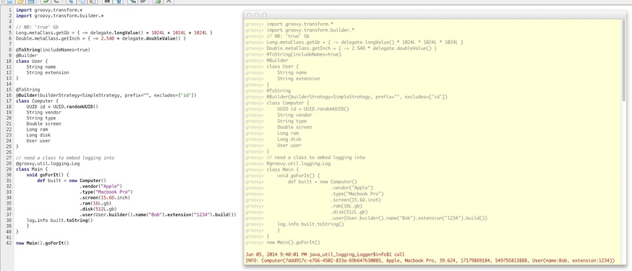632x271 pixels.
Task: Click the output window title bar
Action: click(x=435, y=14)
